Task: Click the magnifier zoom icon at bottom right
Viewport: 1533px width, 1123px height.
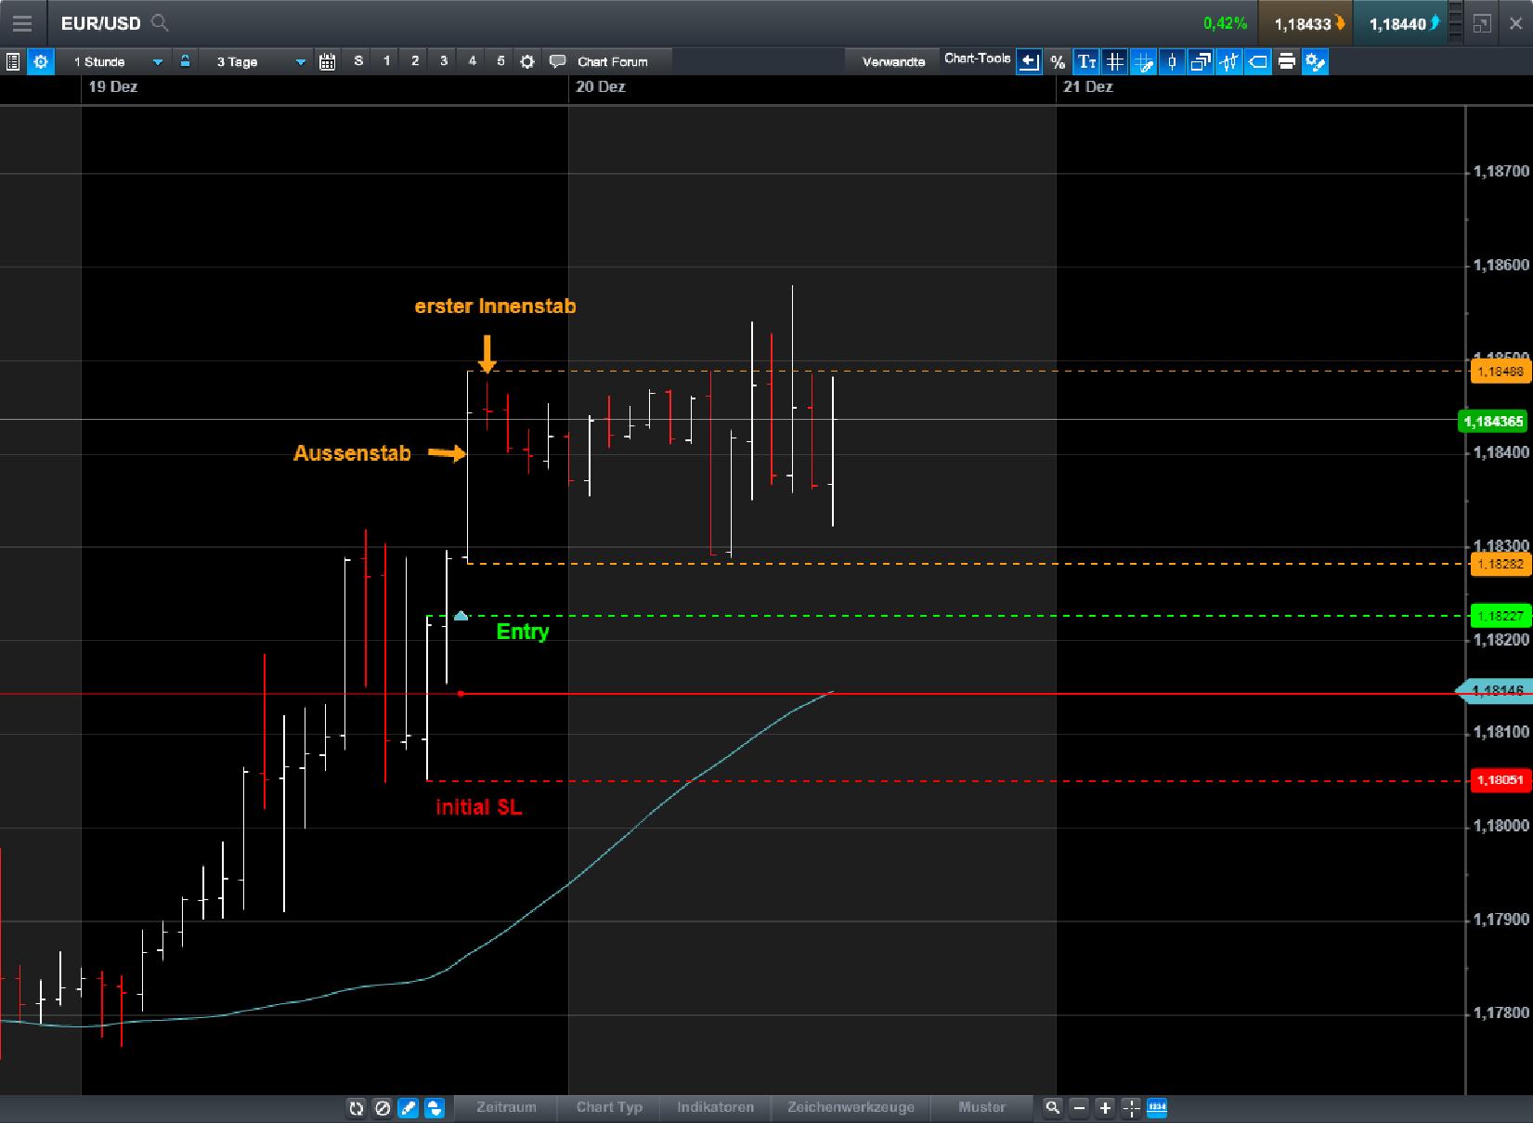Action: click(x=1053, y=1107)
